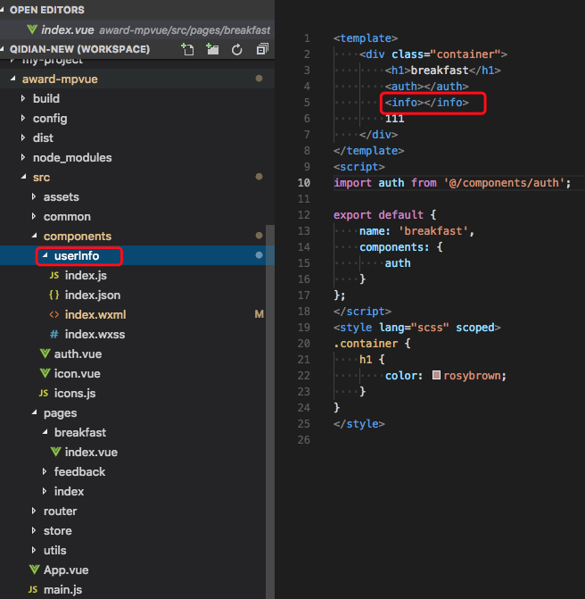Click 'scoped' attribute in style tag
This screenshot has width=585, height=599.
click(x=475, y=328)
